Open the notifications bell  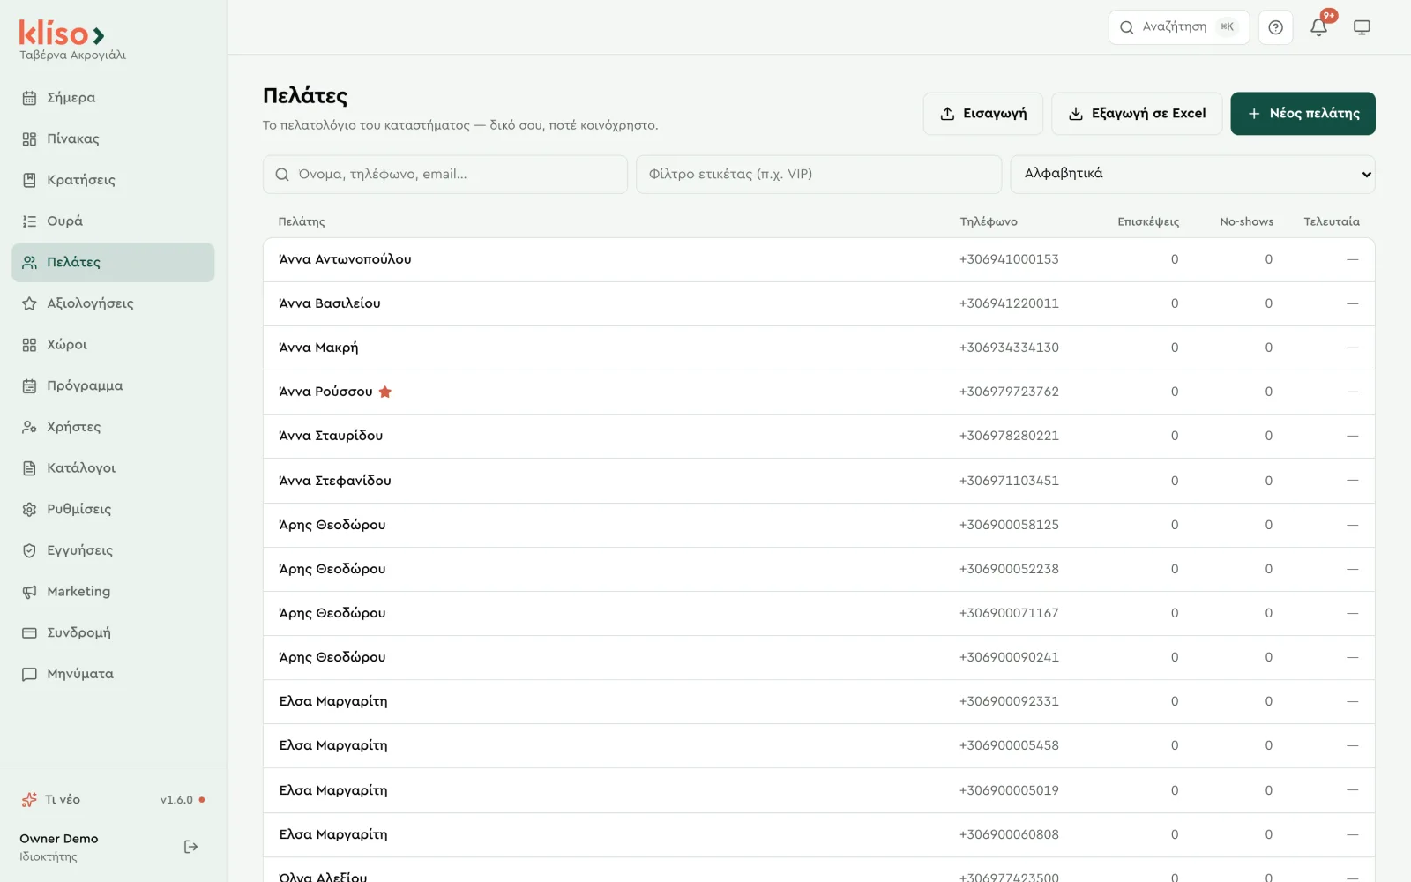tap(1318, 27)
